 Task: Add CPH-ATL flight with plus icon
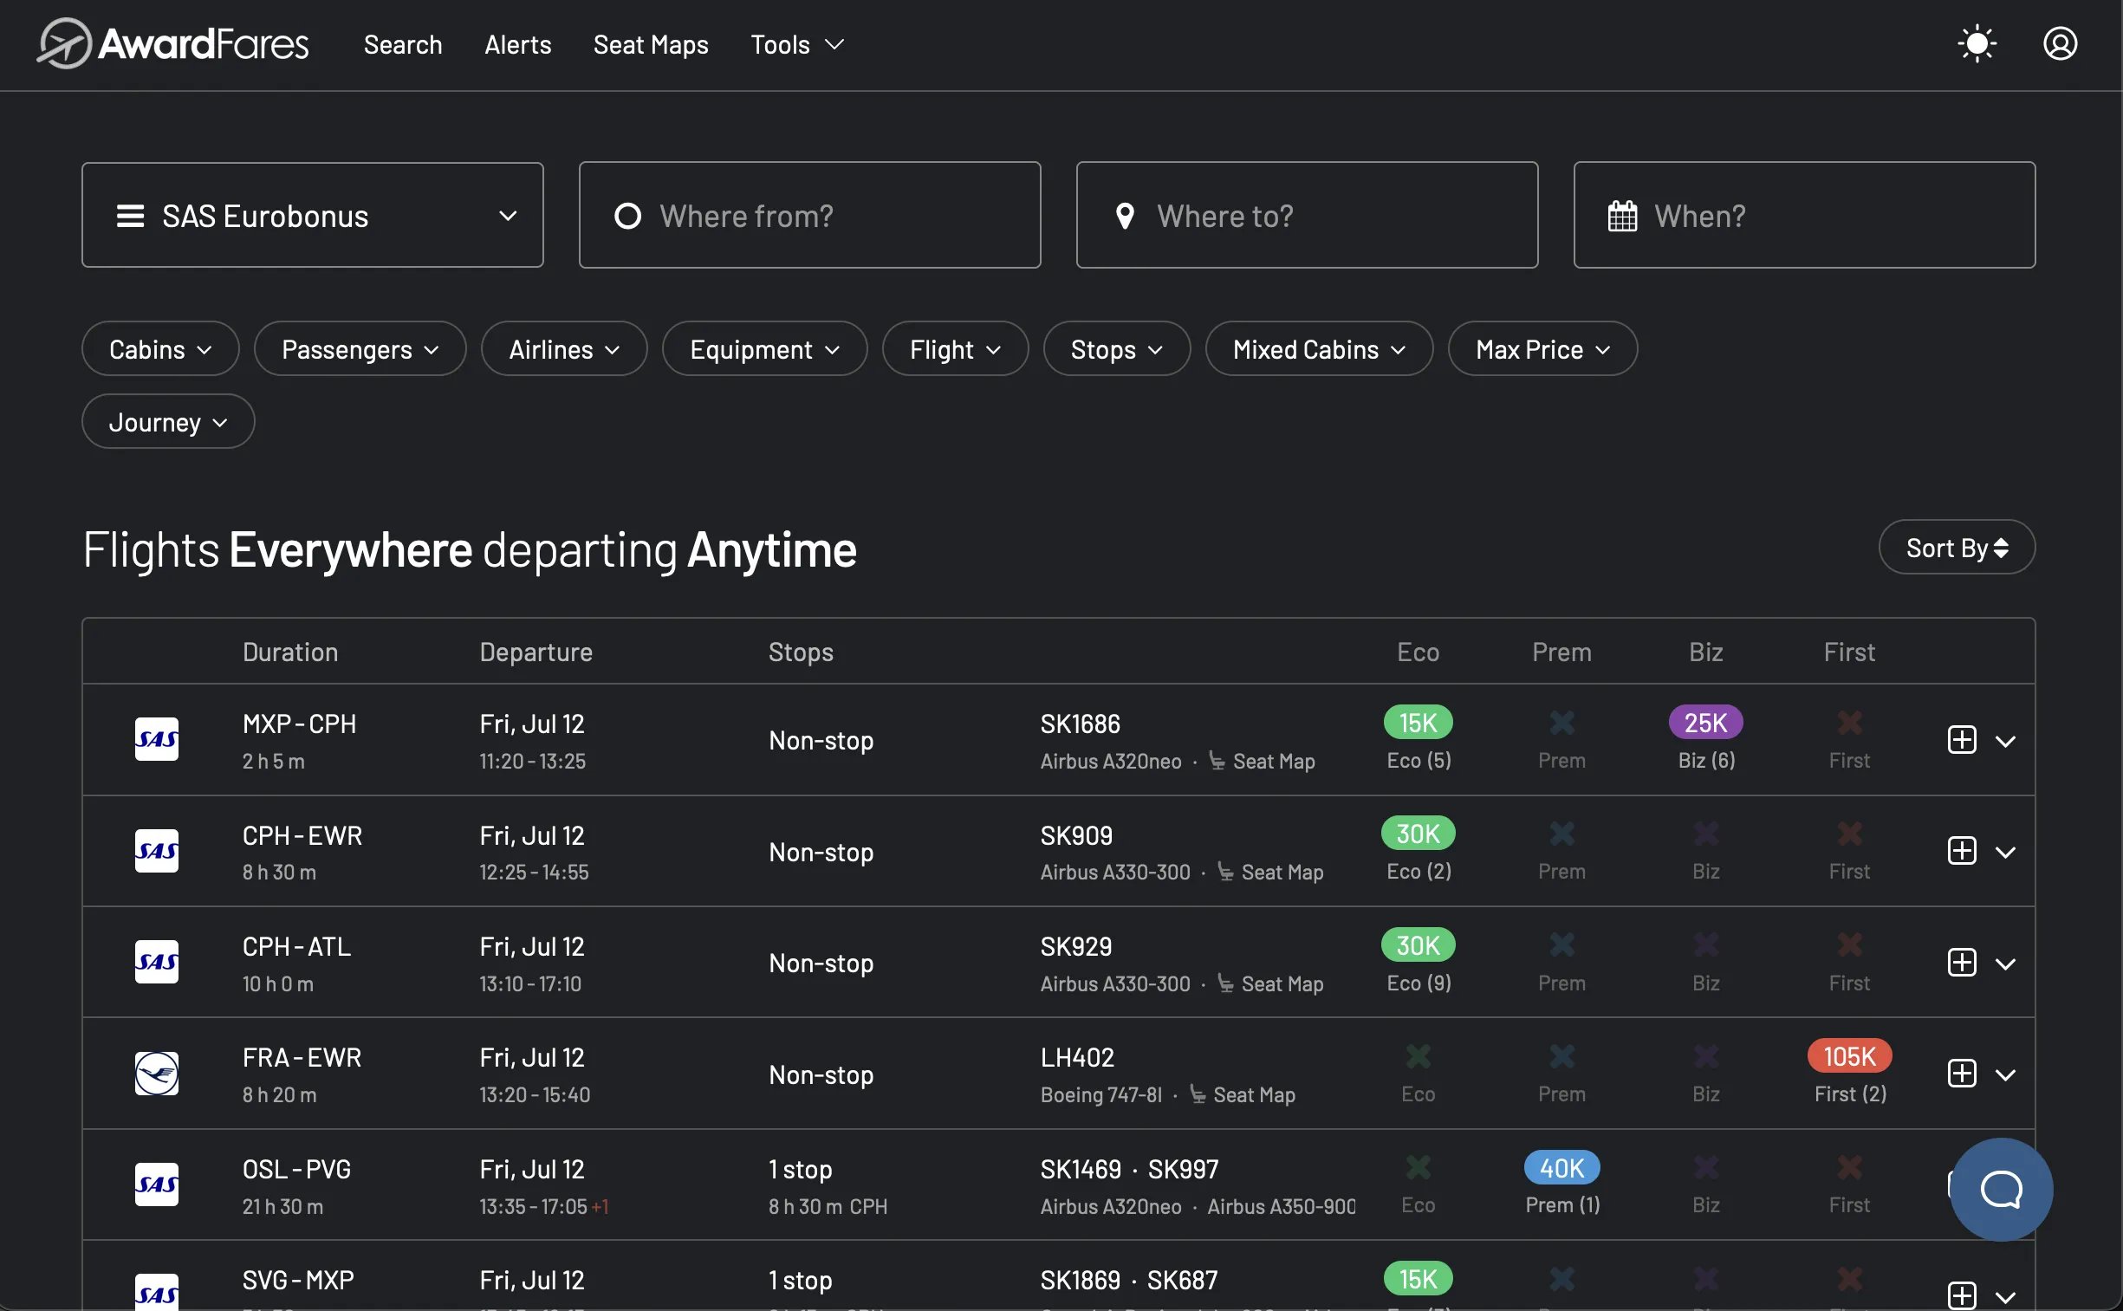click(x=1962, y=963)
